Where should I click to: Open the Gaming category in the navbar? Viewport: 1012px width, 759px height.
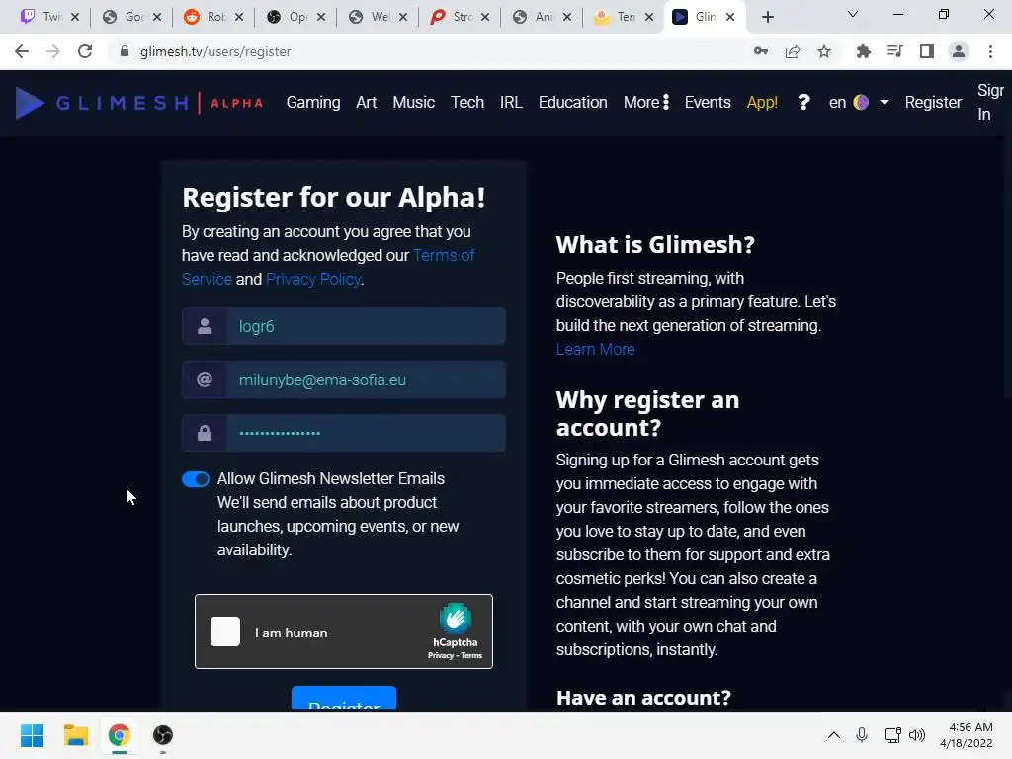[x=313, y=102]
